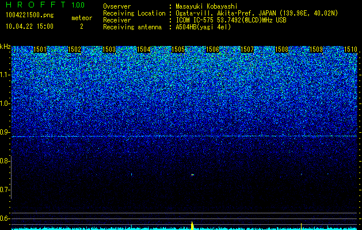
Task: Click observer name Masayuki Kobayashi
Action: [207, 6]
